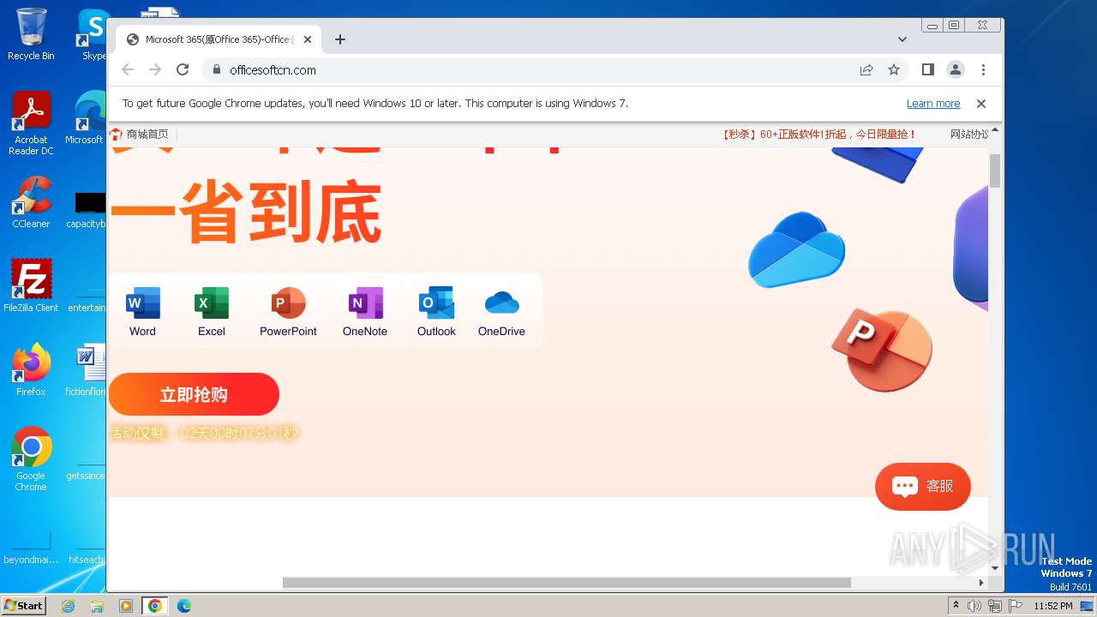Open Internet Explorer from the taskbar
This screenshot has height=617, width=1097.
68,606
